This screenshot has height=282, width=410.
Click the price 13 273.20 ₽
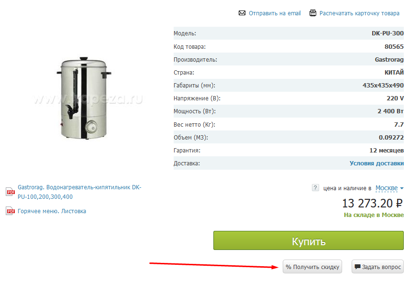[x=372, y=203]
